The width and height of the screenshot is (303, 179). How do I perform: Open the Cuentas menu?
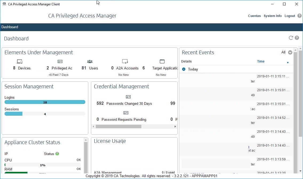click(254, 16)
